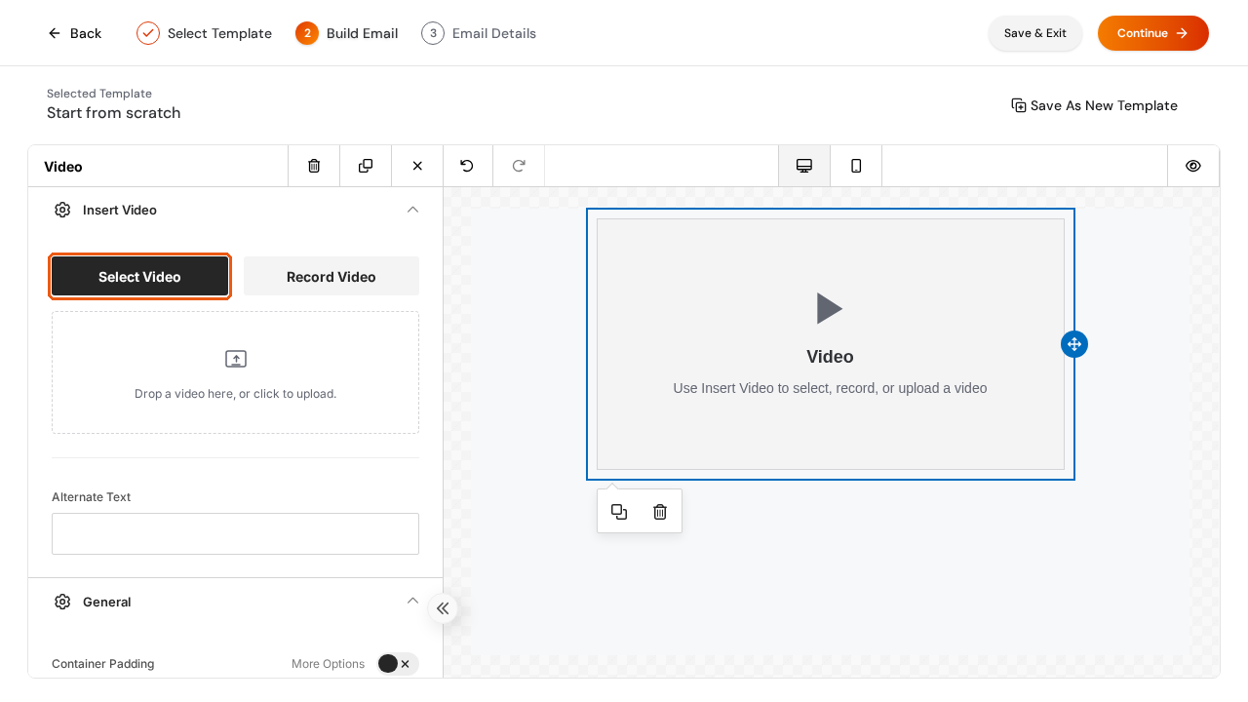Save As New Template
Viewport: 1248px width, 702px height.
tap(1094, 105)
